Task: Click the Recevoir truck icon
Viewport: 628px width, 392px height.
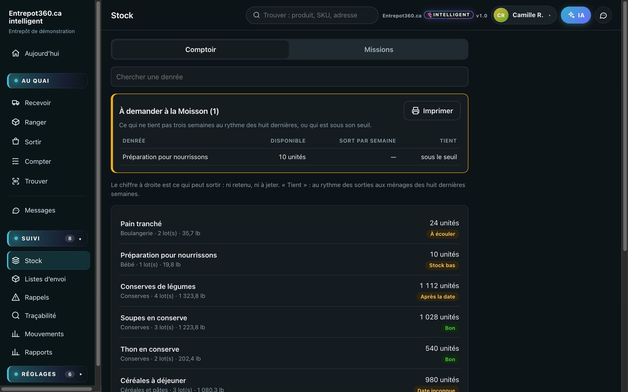Action: [x=16, y=103]
